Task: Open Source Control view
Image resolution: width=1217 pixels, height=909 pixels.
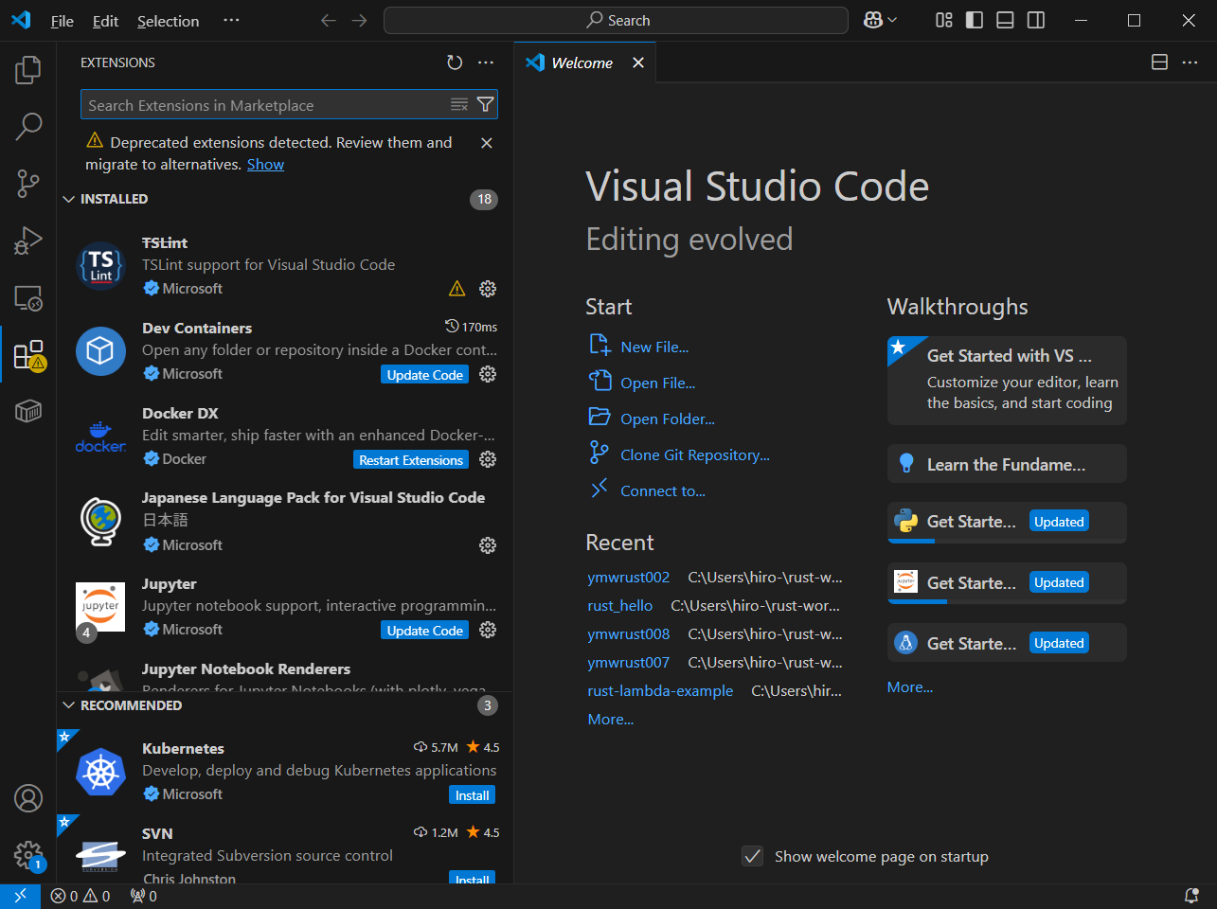Action: pos(28,184)
